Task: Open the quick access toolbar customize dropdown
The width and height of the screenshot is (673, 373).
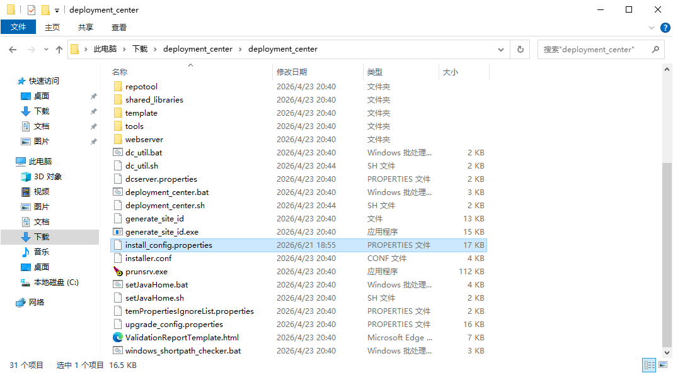Action: point(57,10)
